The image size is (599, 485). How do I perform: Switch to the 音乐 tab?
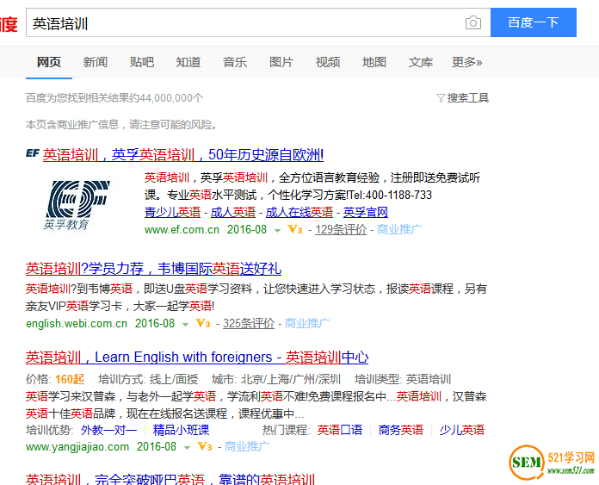pos(235,62)
